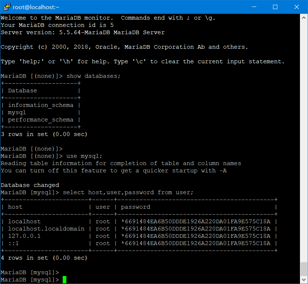Image resolution: width=308 pixels, height=284 pixels.
Task: Click the 'show databases;' command text
Action: pos(93,76)
